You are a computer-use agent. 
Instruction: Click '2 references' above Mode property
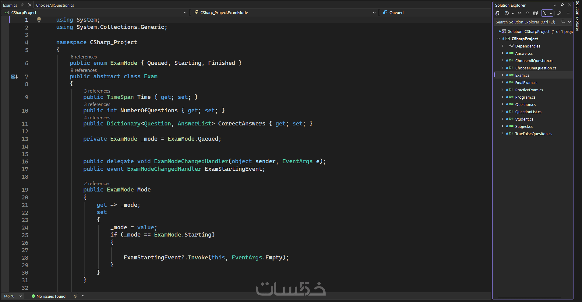(97, 184)
